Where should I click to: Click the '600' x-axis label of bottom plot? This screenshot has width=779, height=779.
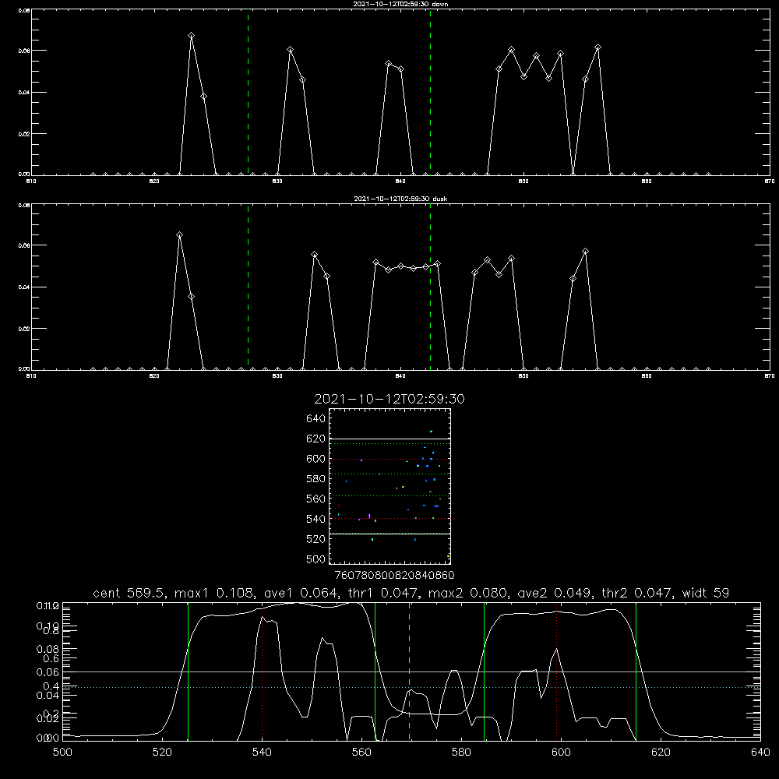click(562, 753)
